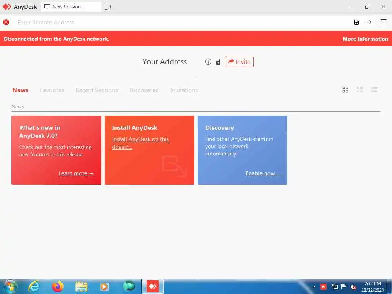Click Install AnyDesk on this device link

pos(141,143)
